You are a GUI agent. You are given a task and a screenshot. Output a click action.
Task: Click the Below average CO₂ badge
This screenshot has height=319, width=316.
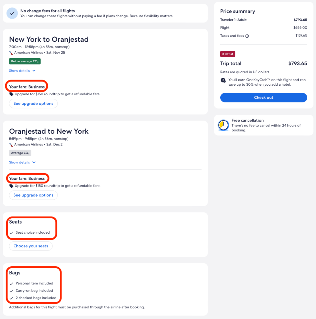click(25, 61)
